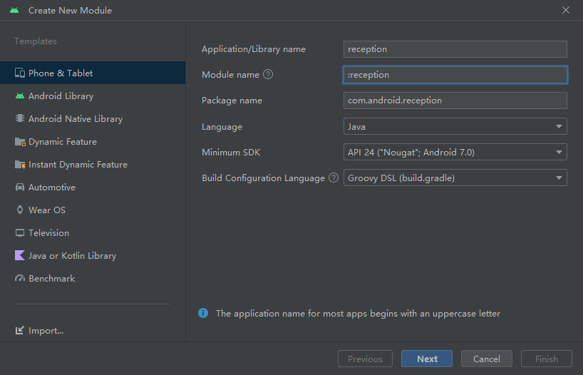Click help icon beside Build Configuration Language
Image resolution: width=583 pixels, height=375 pixels.
point(333,178)
